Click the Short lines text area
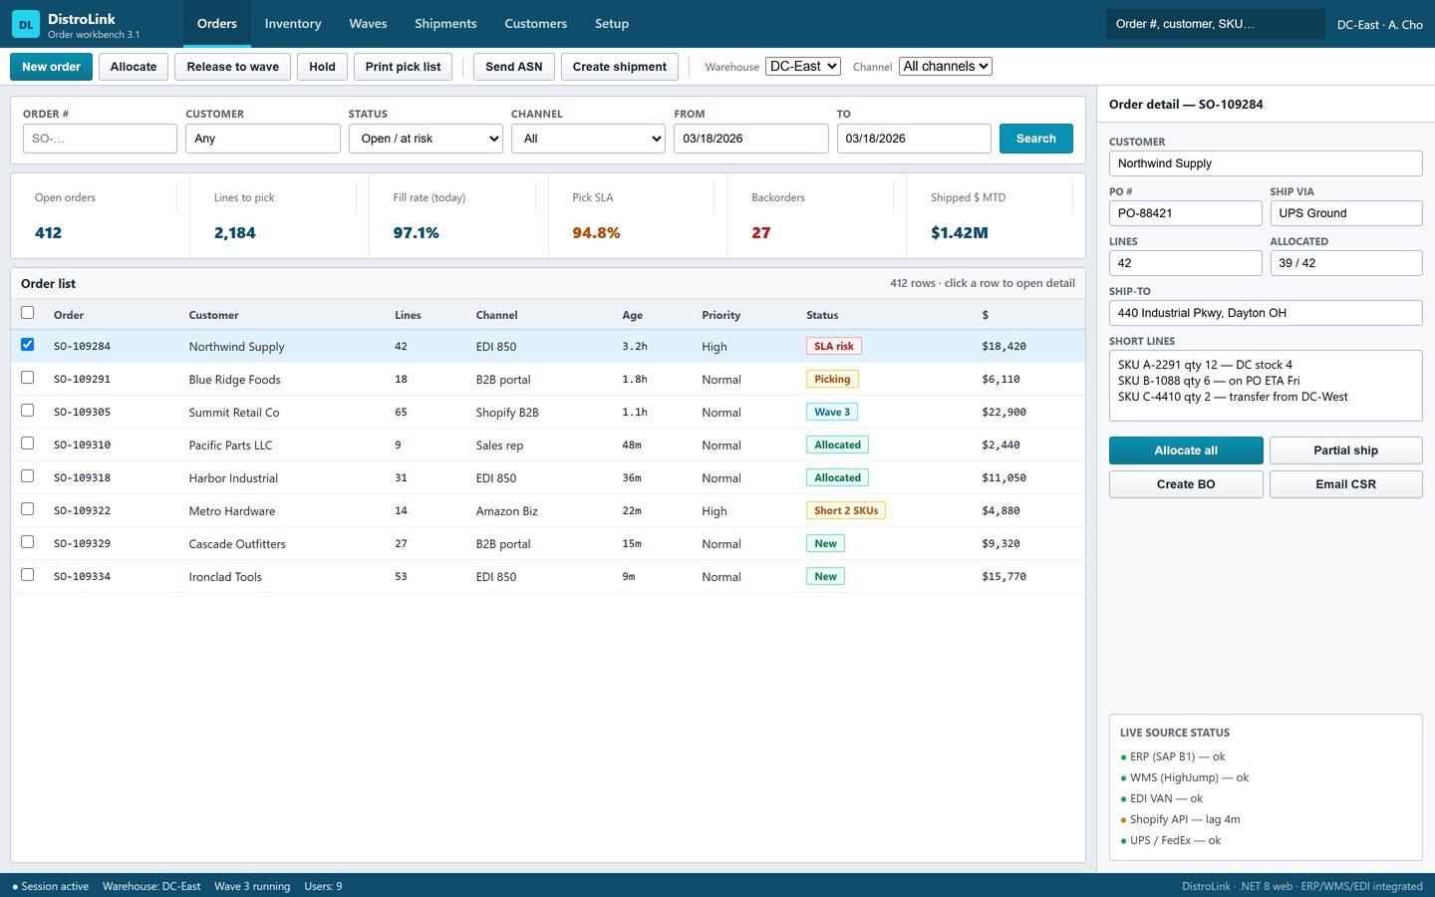 coord(1266,385)
